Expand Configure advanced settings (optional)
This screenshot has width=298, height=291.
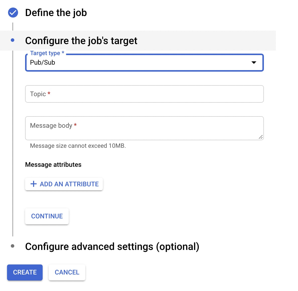(112, 247)
